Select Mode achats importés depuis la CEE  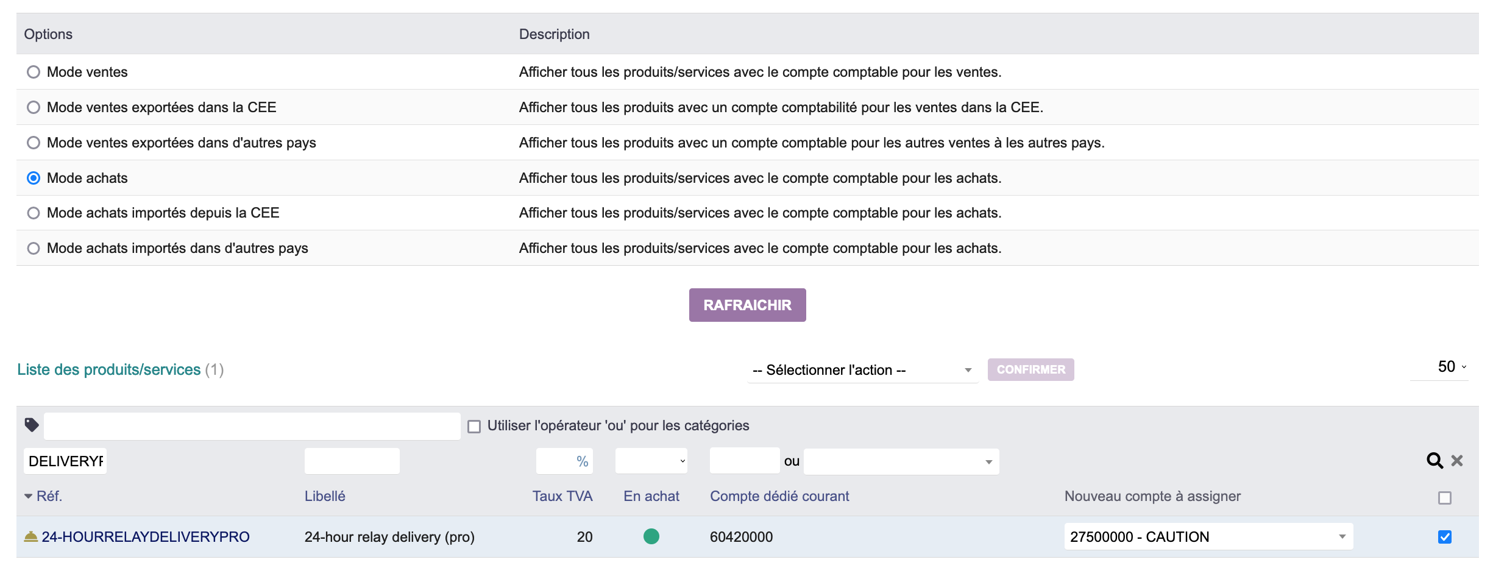coord(34,213)
